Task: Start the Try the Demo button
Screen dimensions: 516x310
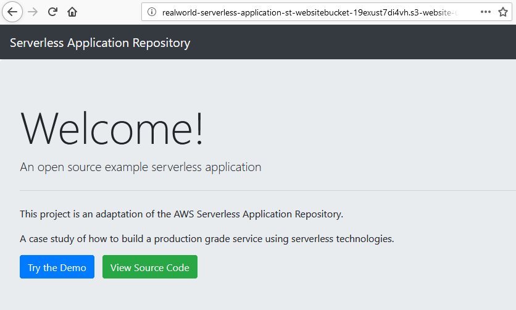Action: tap(57, 267)
